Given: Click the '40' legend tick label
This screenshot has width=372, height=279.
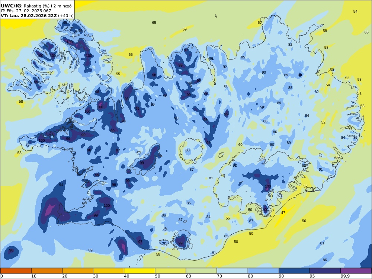Looking at the screenshot, I should pos(127,276).
